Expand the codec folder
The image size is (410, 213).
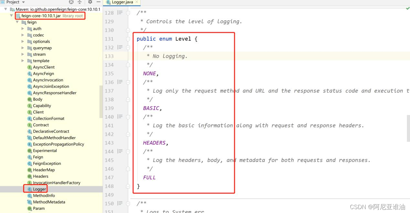coord(23,35)
